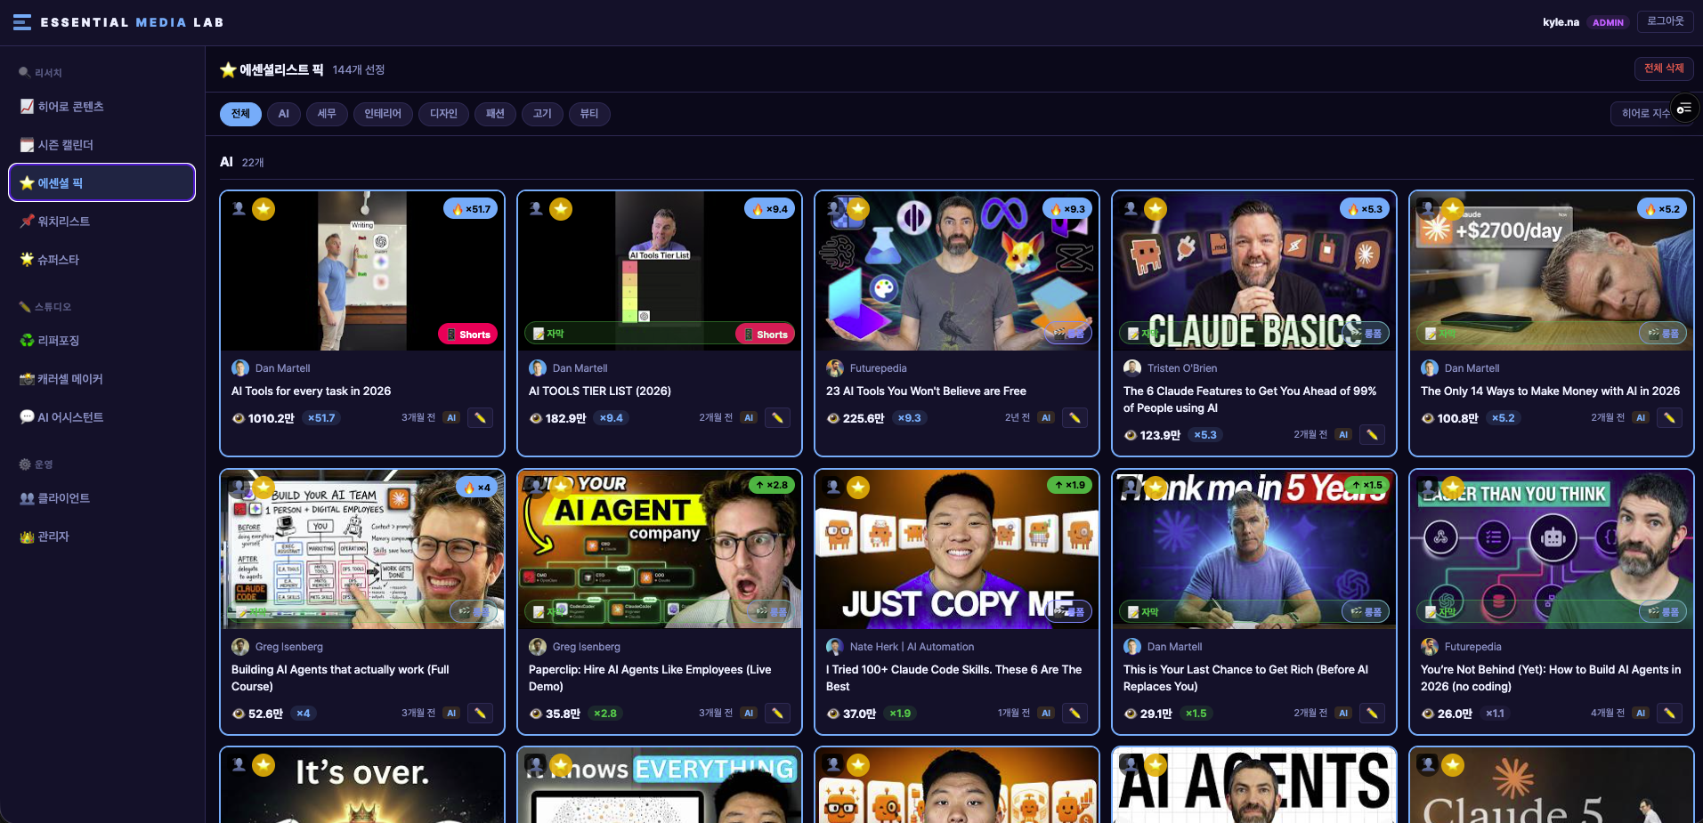Click the pencil edit icon on 'AI TOOLS TIER LIST (2026)'
Viewport: 1703px width, 823px height.
(777, 418)
